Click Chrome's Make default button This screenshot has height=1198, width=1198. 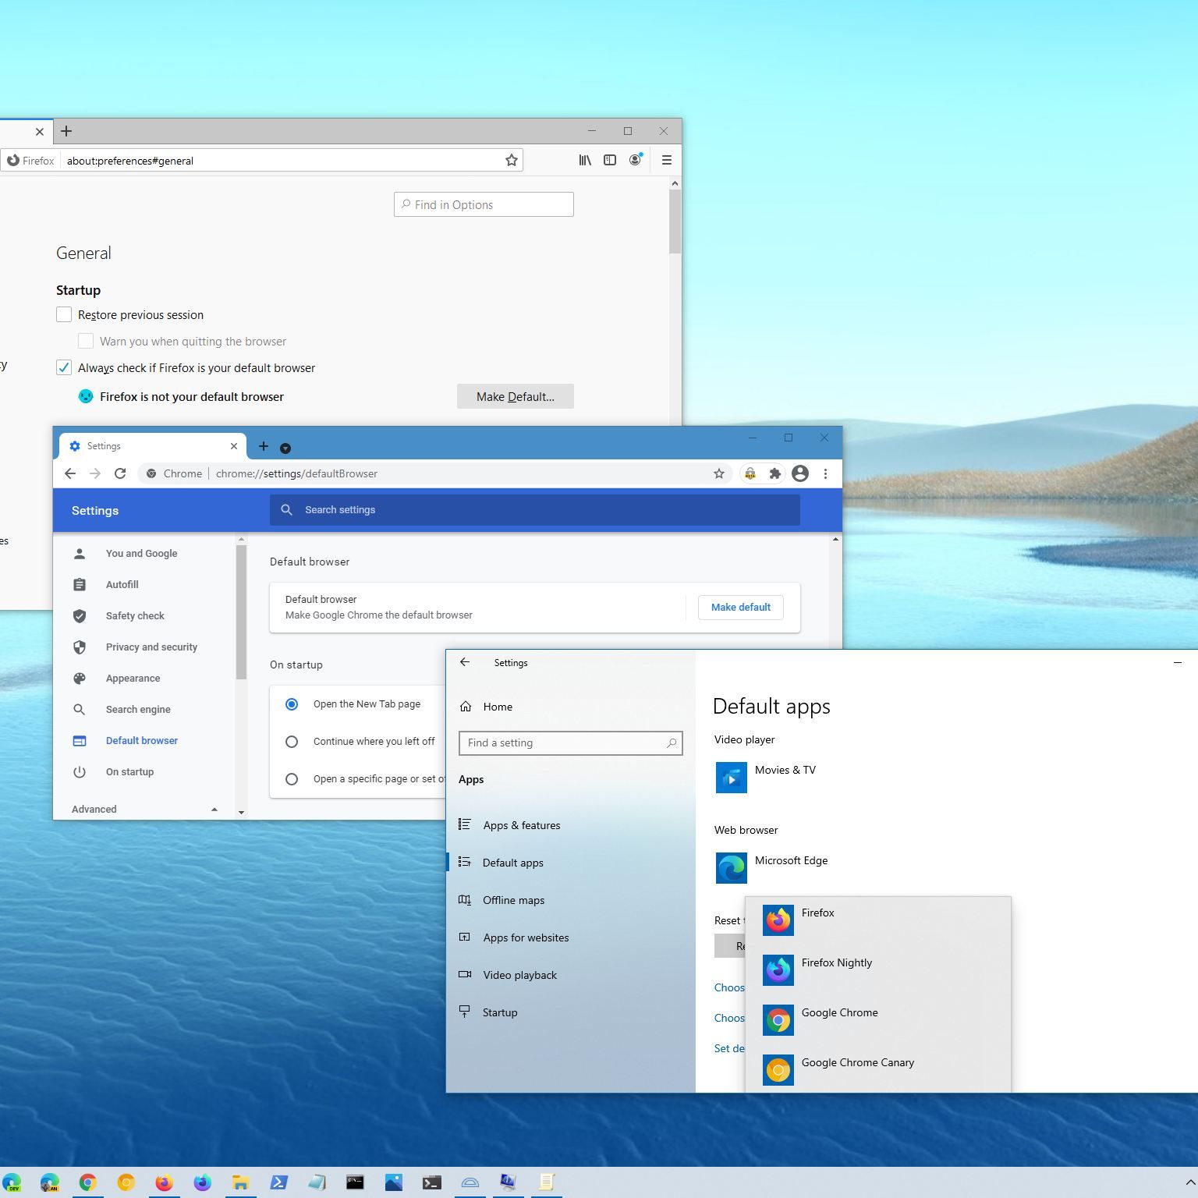(x=740, y=607)
